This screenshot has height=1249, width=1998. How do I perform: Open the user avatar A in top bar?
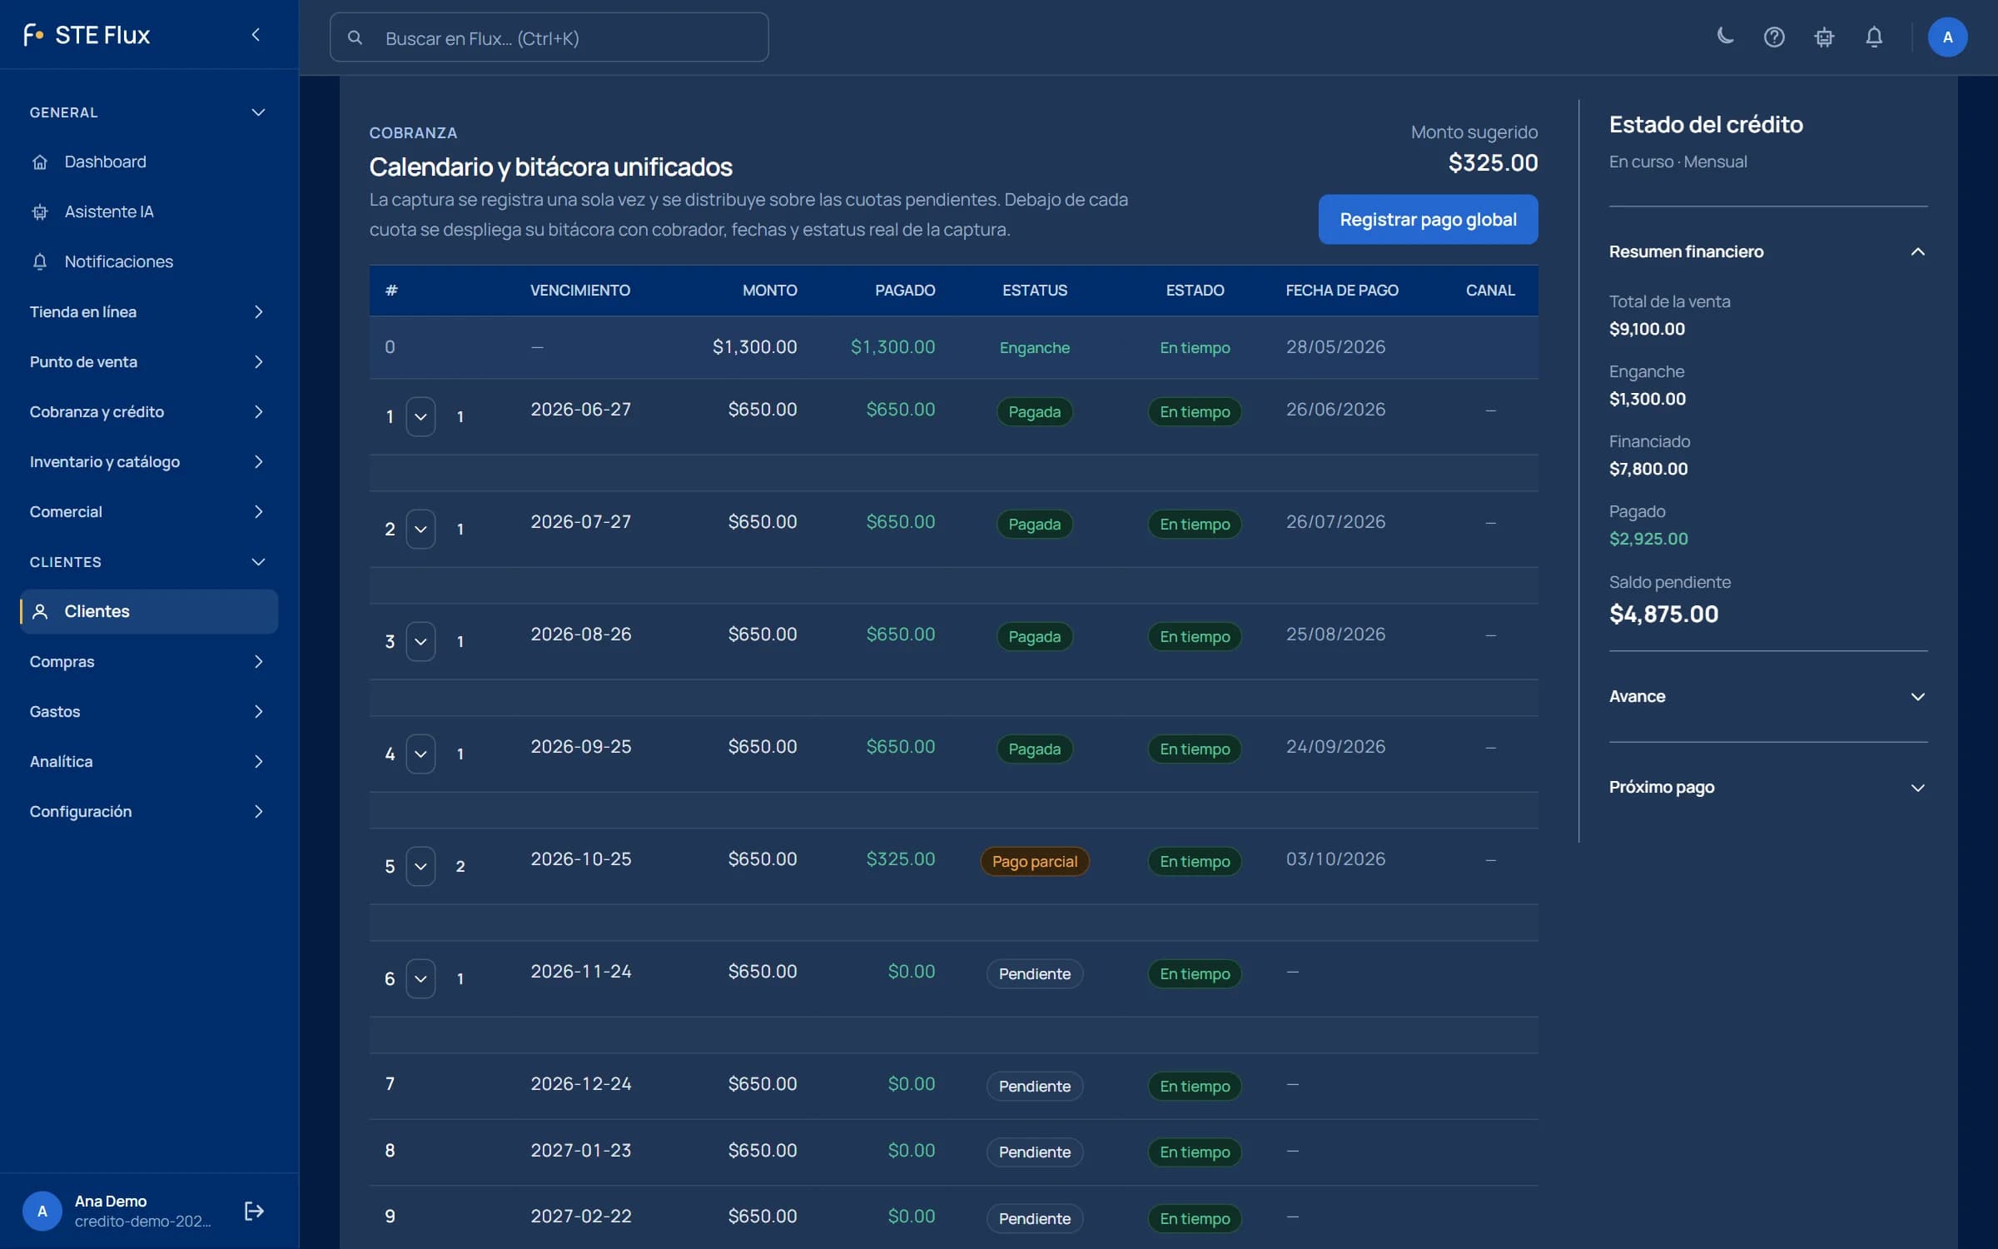click(1947, 37)
